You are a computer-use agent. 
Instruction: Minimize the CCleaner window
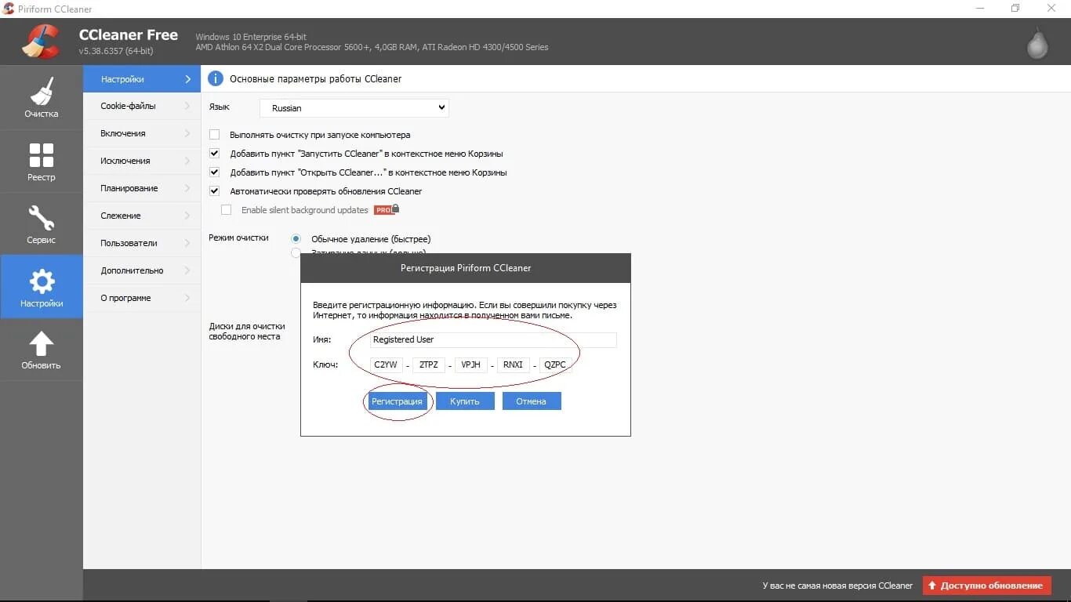click(979, 9)
